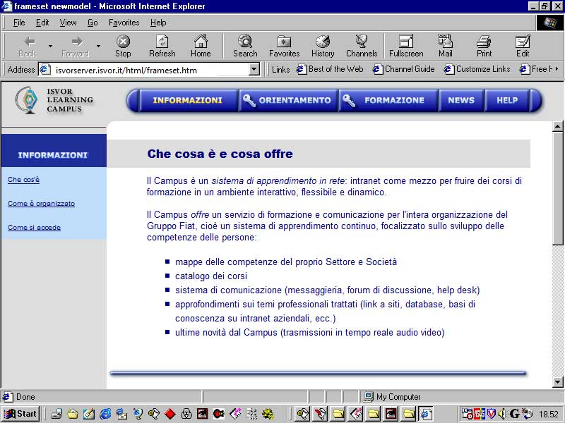Viewport: 565px width, 423px height.
Task: Click the guitar quick launch icon
Action: [x=219, y=414]
